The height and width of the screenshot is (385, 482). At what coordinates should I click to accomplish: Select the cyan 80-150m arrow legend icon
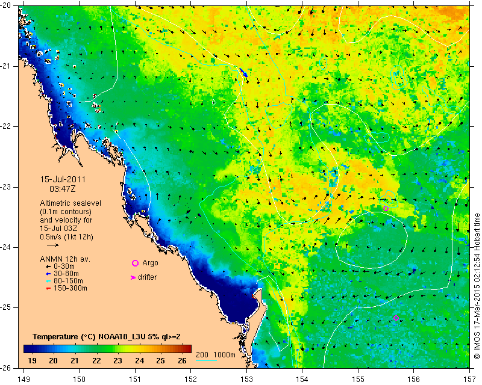click(48, 281)
